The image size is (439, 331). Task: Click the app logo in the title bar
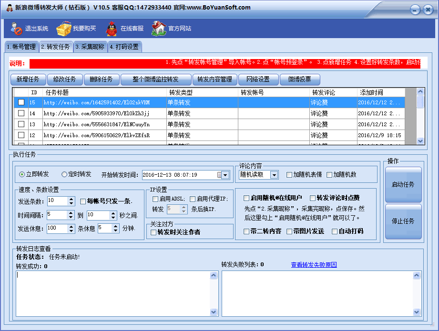9,8
